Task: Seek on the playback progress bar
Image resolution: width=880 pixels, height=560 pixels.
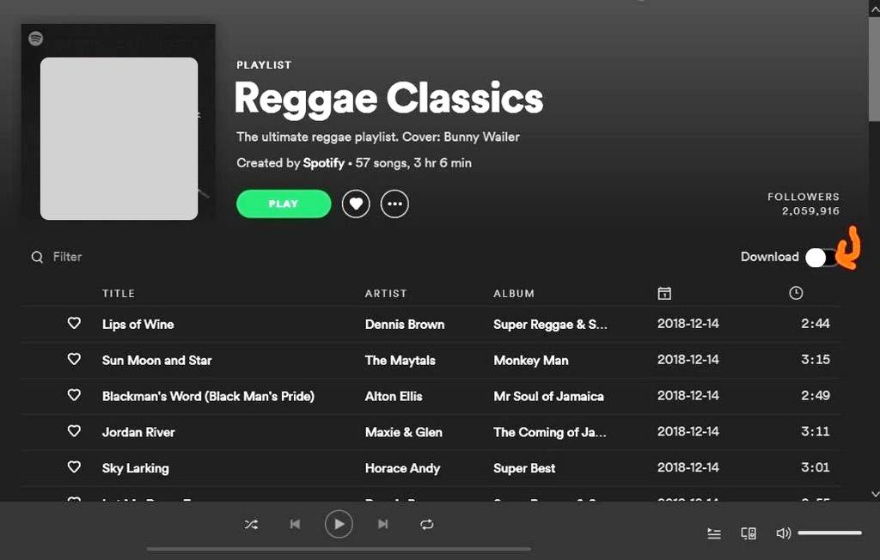Action: coord(339,550)
